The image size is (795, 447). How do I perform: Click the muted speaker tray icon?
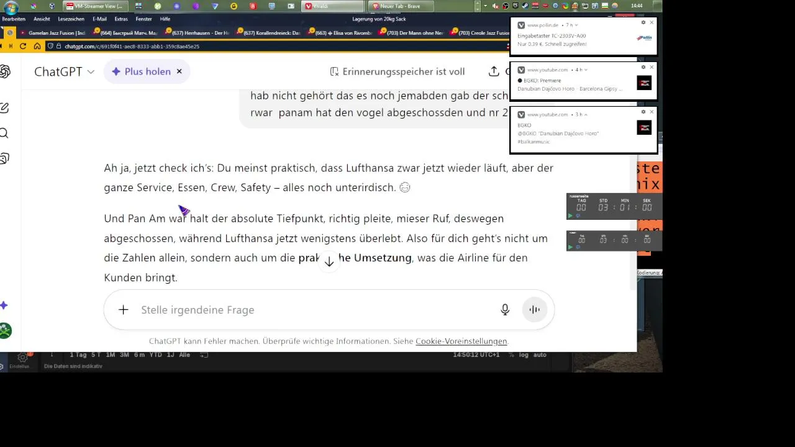coord(496,6)
